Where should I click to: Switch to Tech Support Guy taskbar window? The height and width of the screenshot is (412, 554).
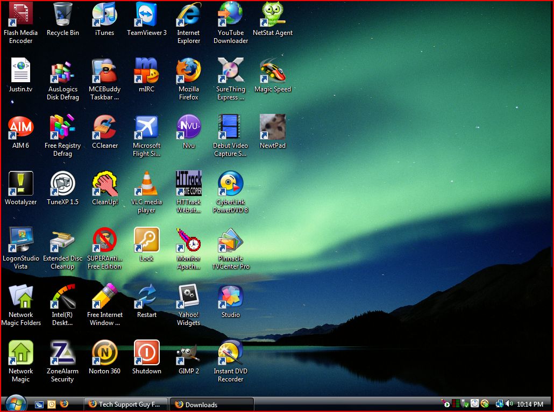(125, 404)
